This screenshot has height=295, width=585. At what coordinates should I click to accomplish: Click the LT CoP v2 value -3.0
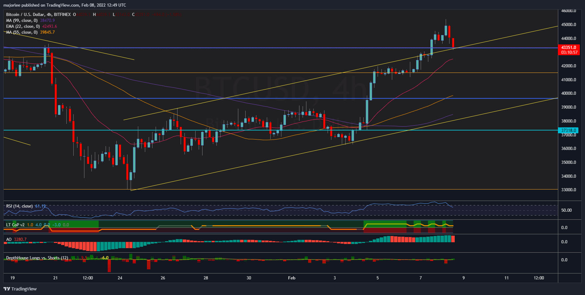(x=56, y=225)
